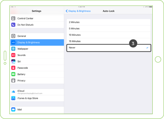The height and width of the screenshot is (119, 164).
Task: Tap the green Battery icon
Action: click(x=13, y=74)
